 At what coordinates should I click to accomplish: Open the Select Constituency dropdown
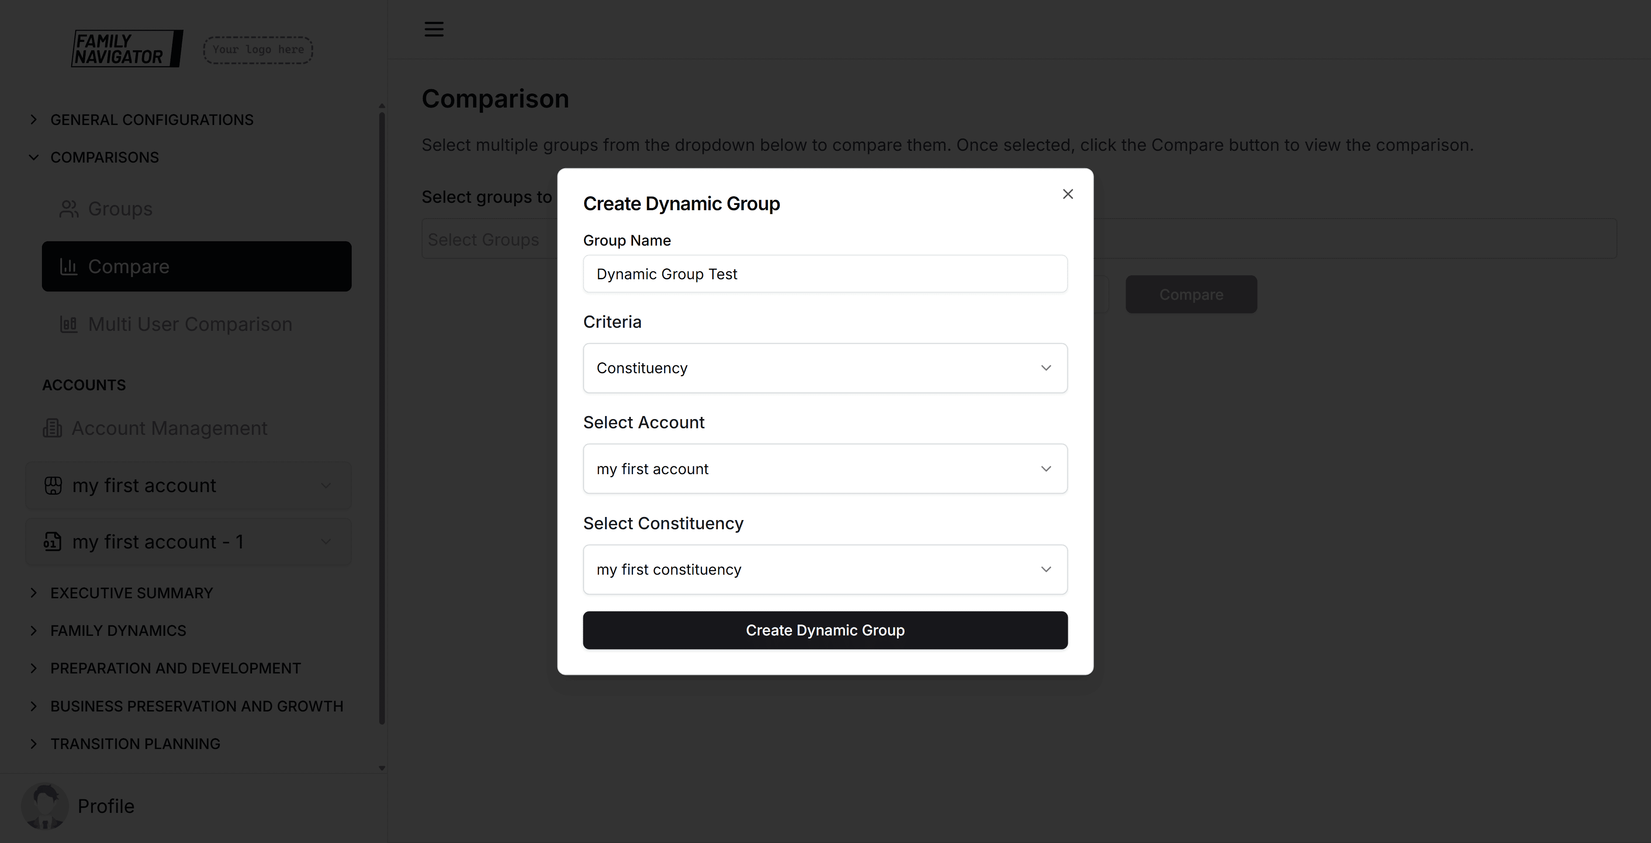(x=825, y=569)
